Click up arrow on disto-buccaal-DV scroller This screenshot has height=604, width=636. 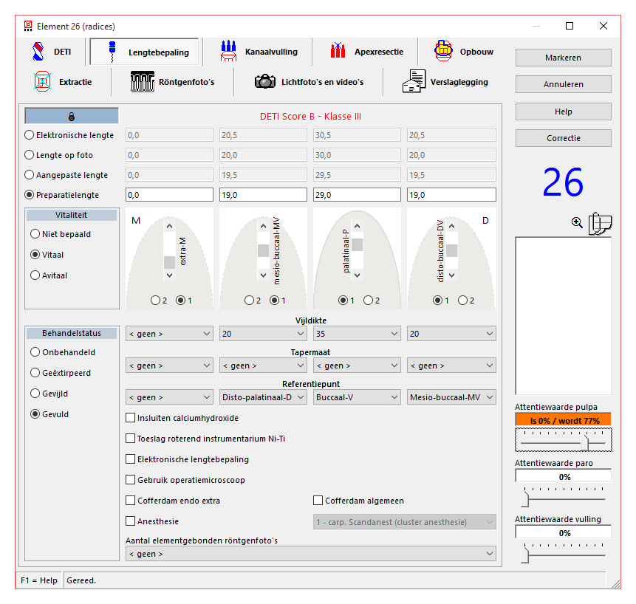coord(451,226)
